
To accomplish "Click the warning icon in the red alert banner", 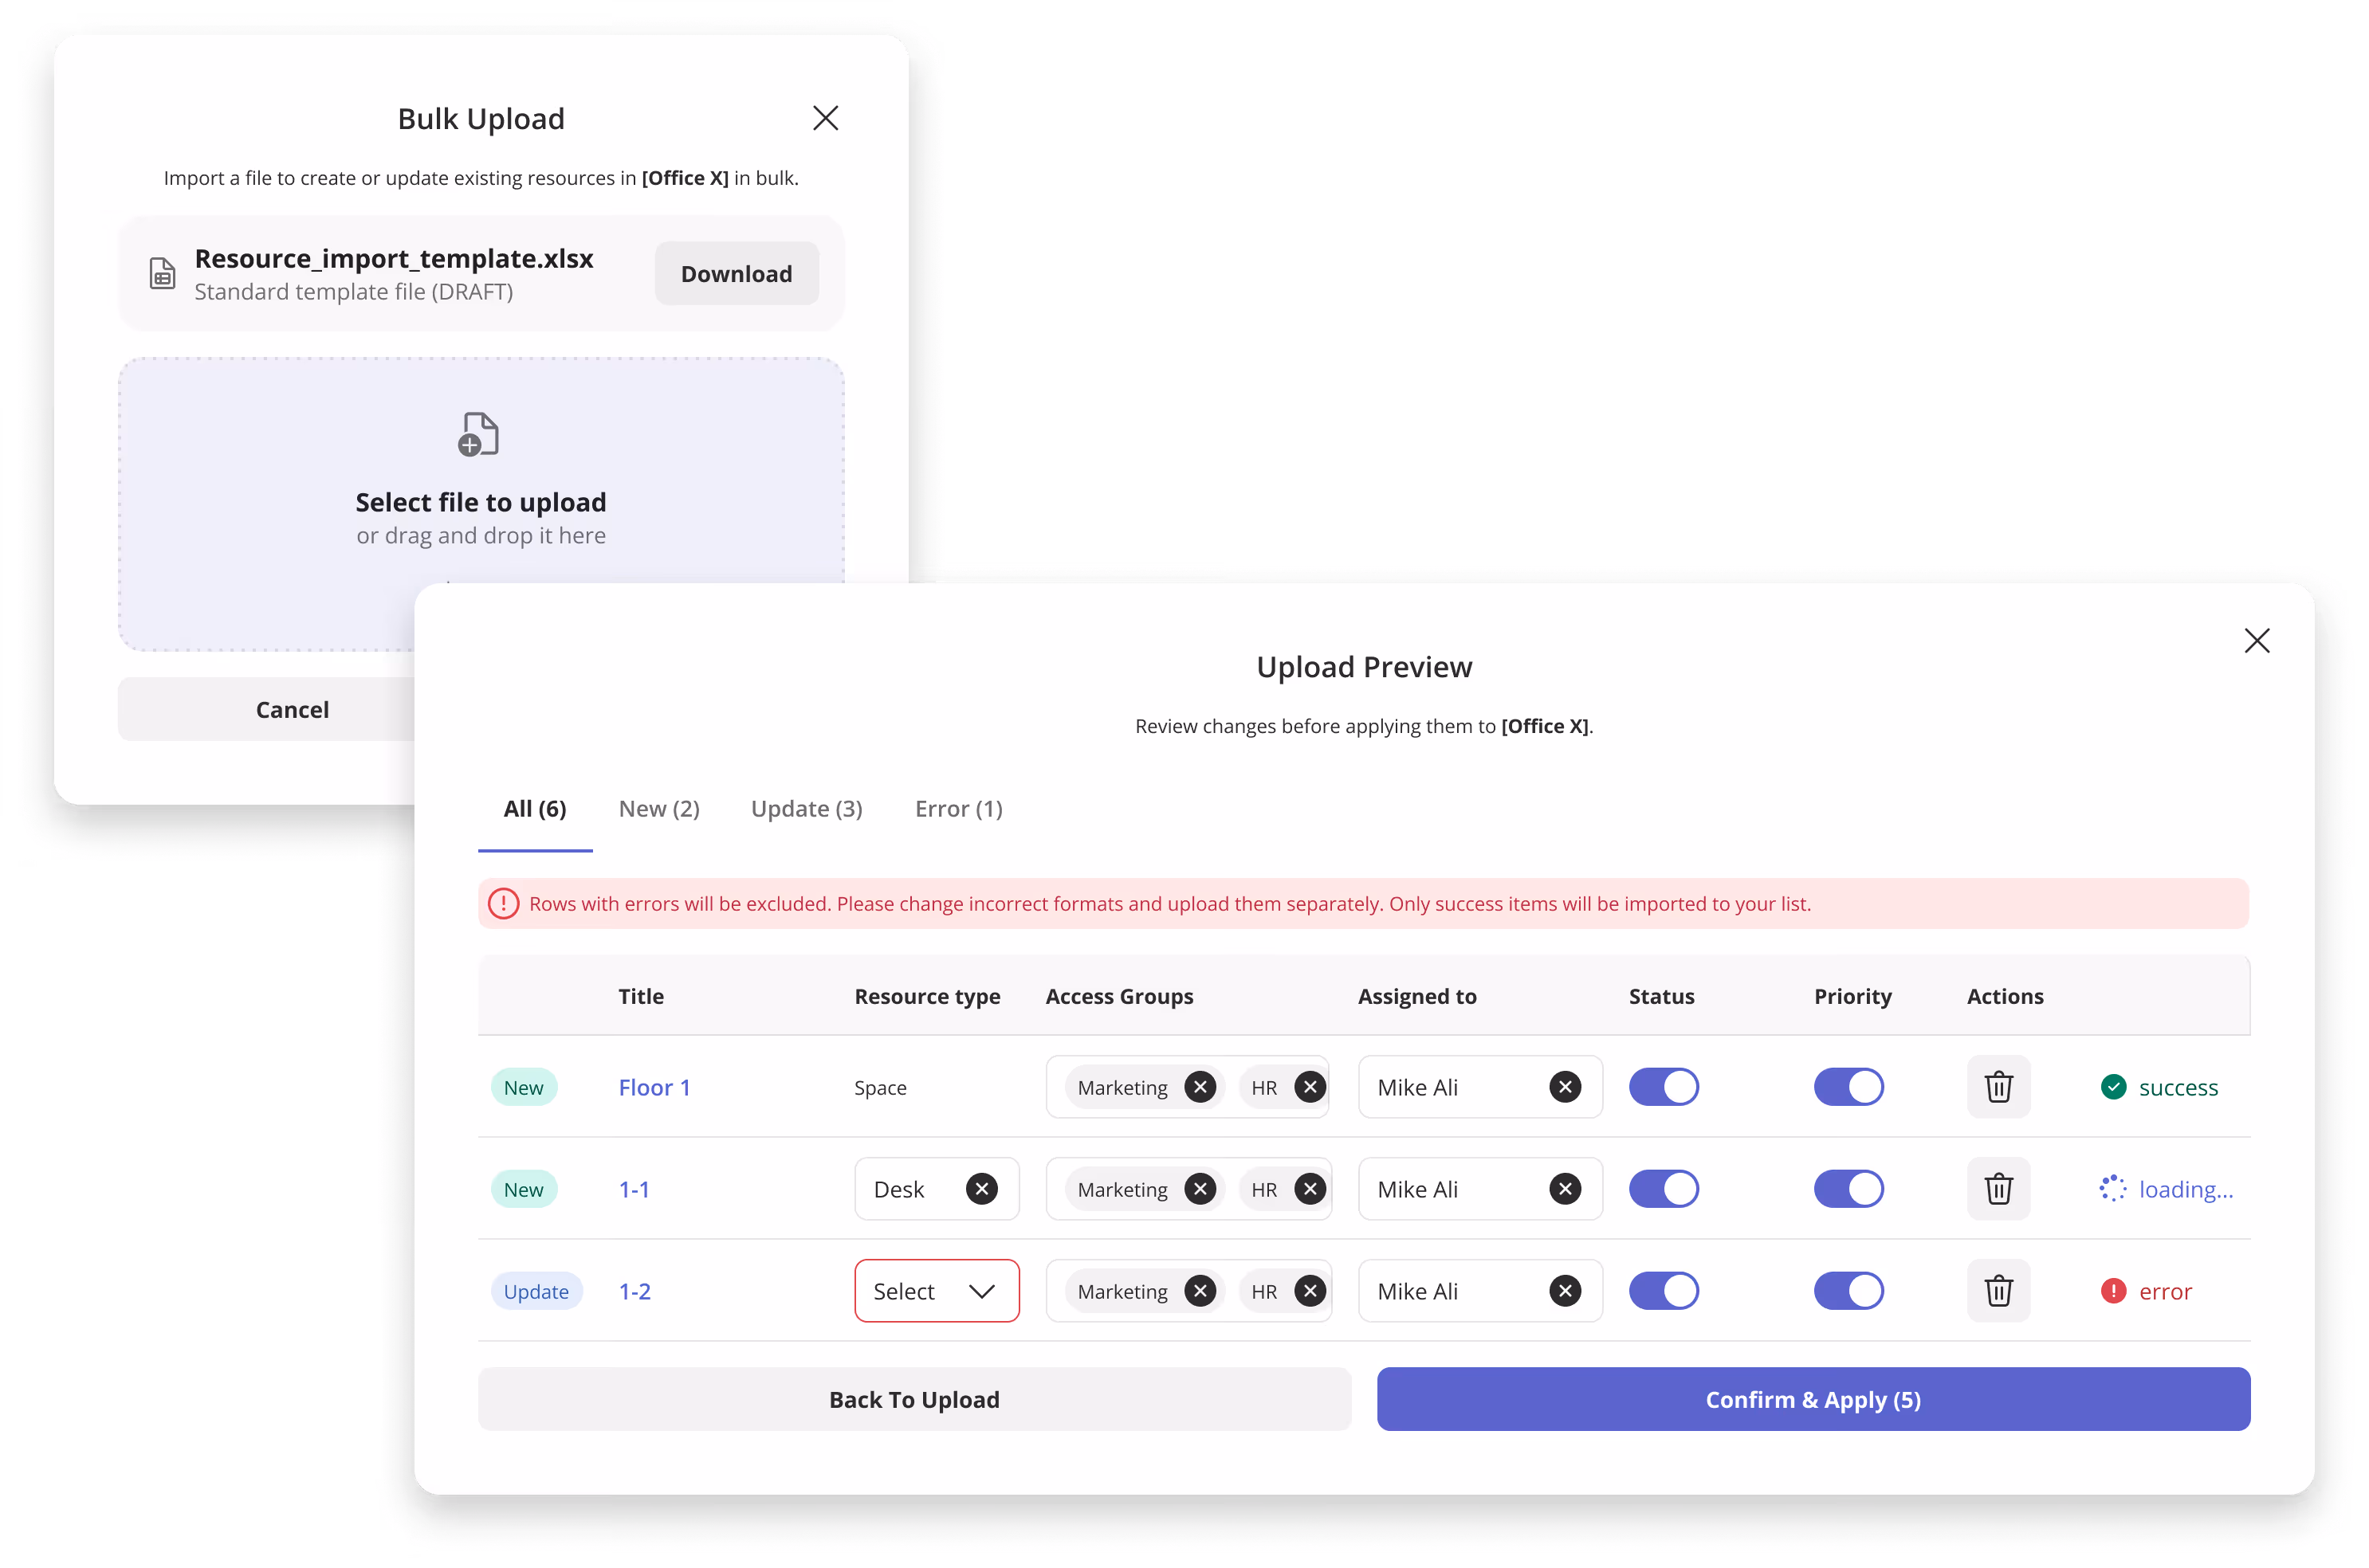I will point(503,904).
